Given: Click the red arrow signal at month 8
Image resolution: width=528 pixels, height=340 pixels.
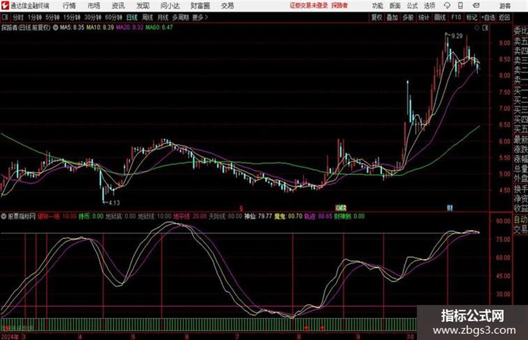Looking at the screenshot, I should tap(306, 327).
